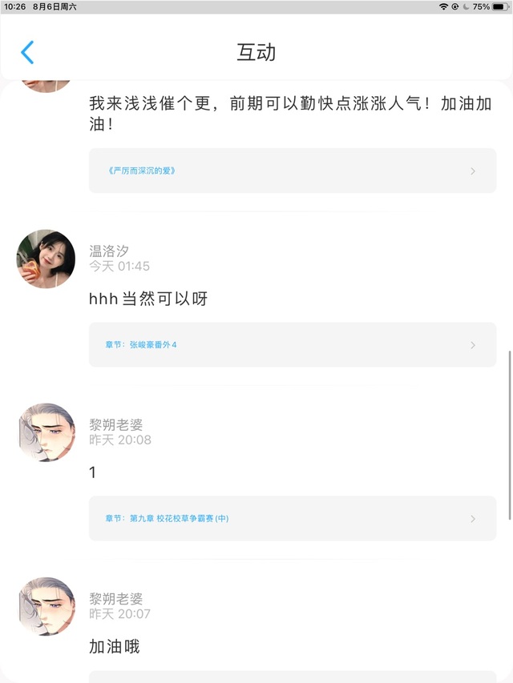The width and height of the screenshot is (513, 683).
Task: Tap chevron on 第九章 chapter card
Action: (x=473, y=518)
